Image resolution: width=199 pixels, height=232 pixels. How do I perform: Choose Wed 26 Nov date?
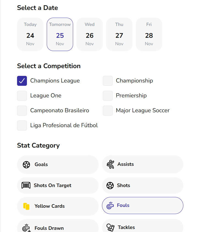pos(90,34)
